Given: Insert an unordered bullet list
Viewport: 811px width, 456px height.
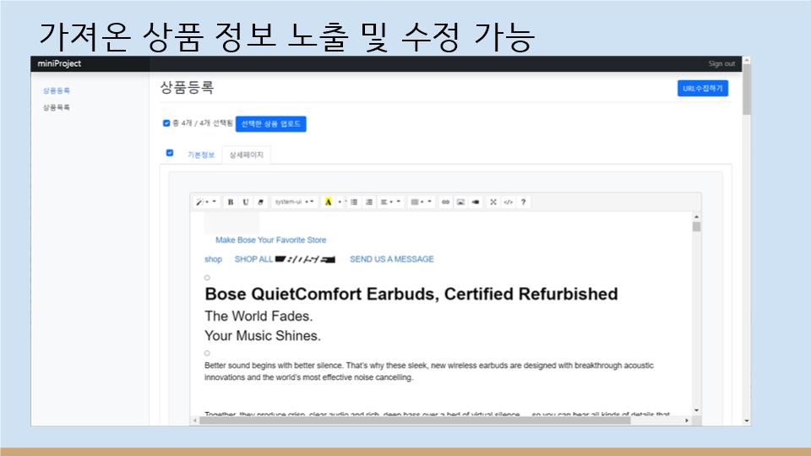Looking at the screenshot, I should click(354, 202).
